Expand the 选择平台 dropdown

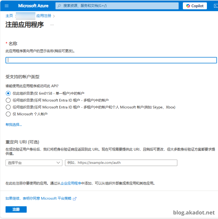pos(34,163)
